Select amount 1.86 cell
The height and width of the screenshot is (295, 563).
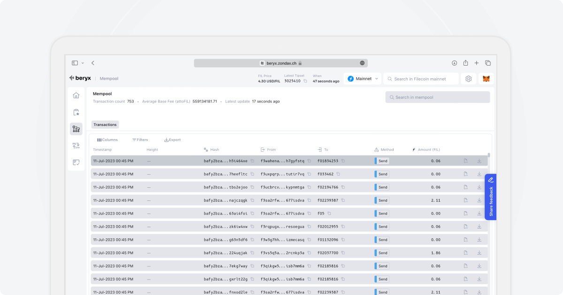[x=436, y=252]
